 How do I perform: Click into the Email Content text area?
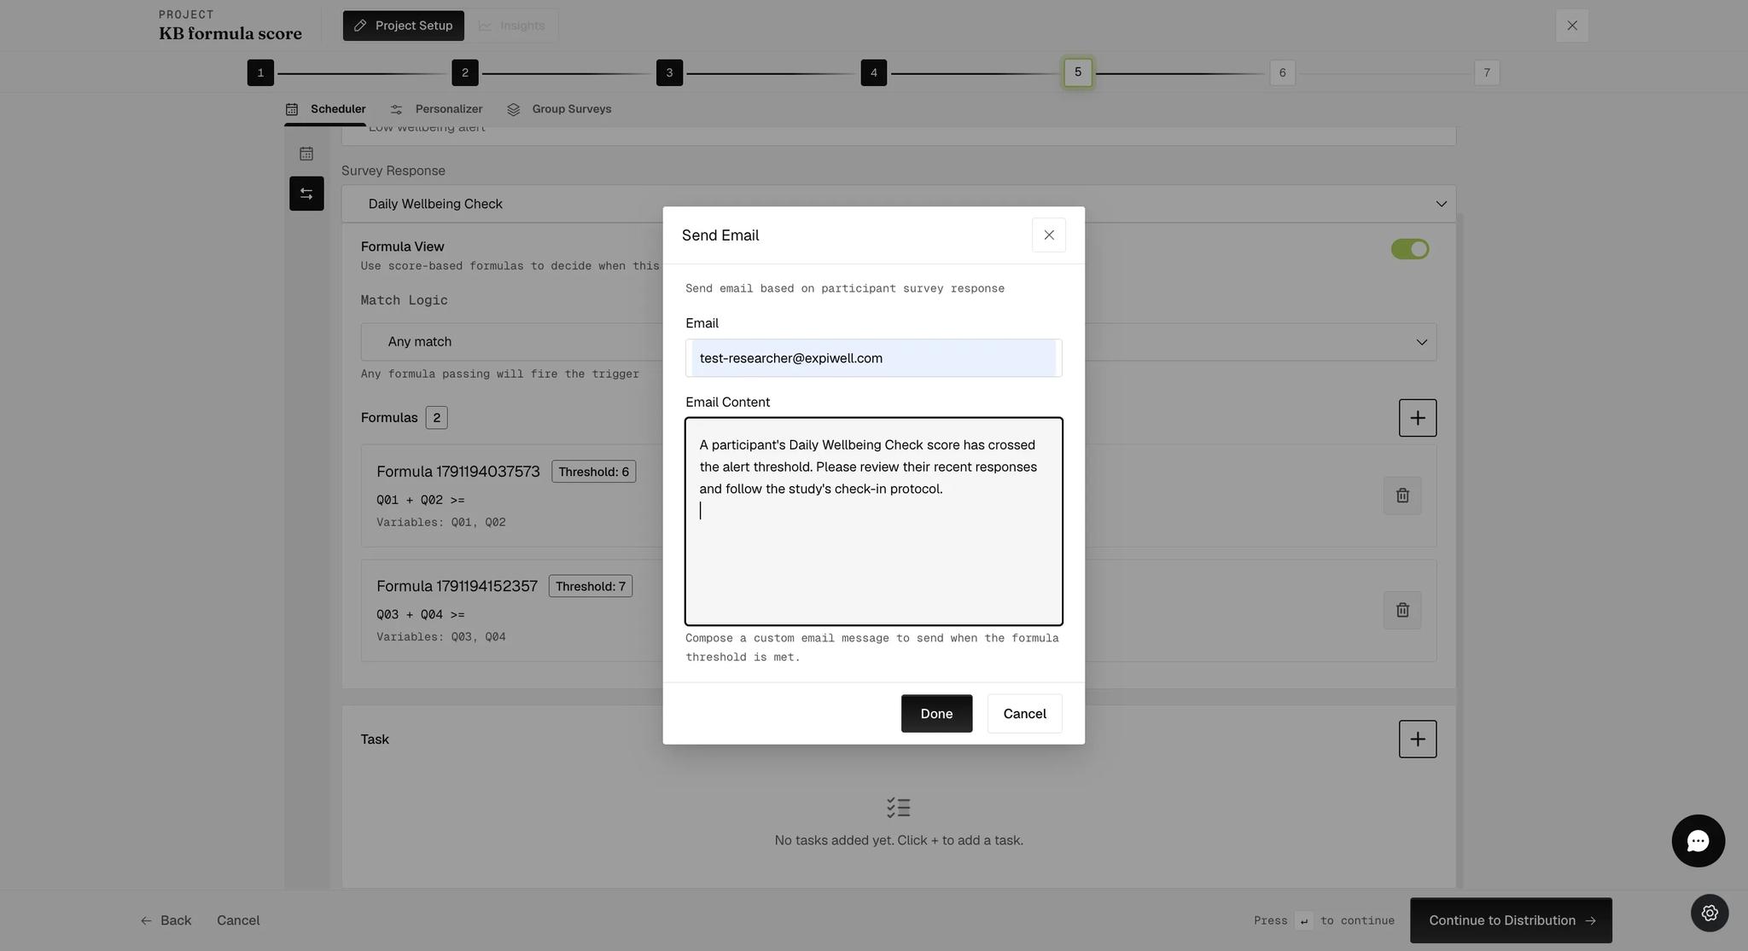pyautogui.click(x=873, y=521)
